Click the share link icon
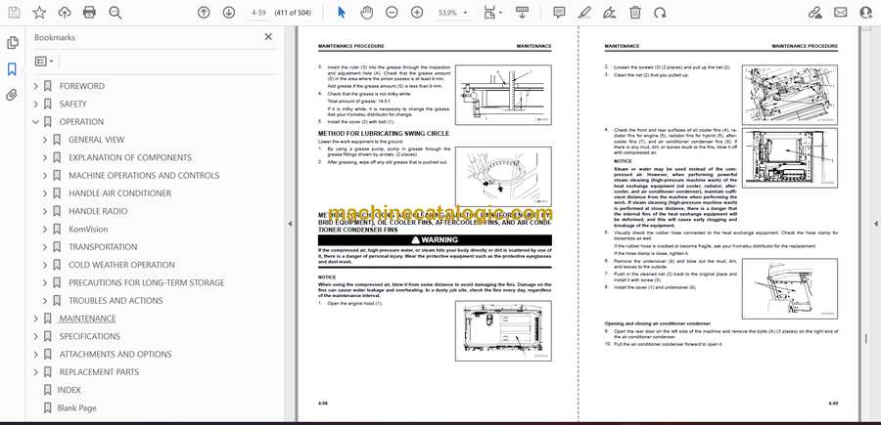 pyautogui.click(x=814, y=13)
